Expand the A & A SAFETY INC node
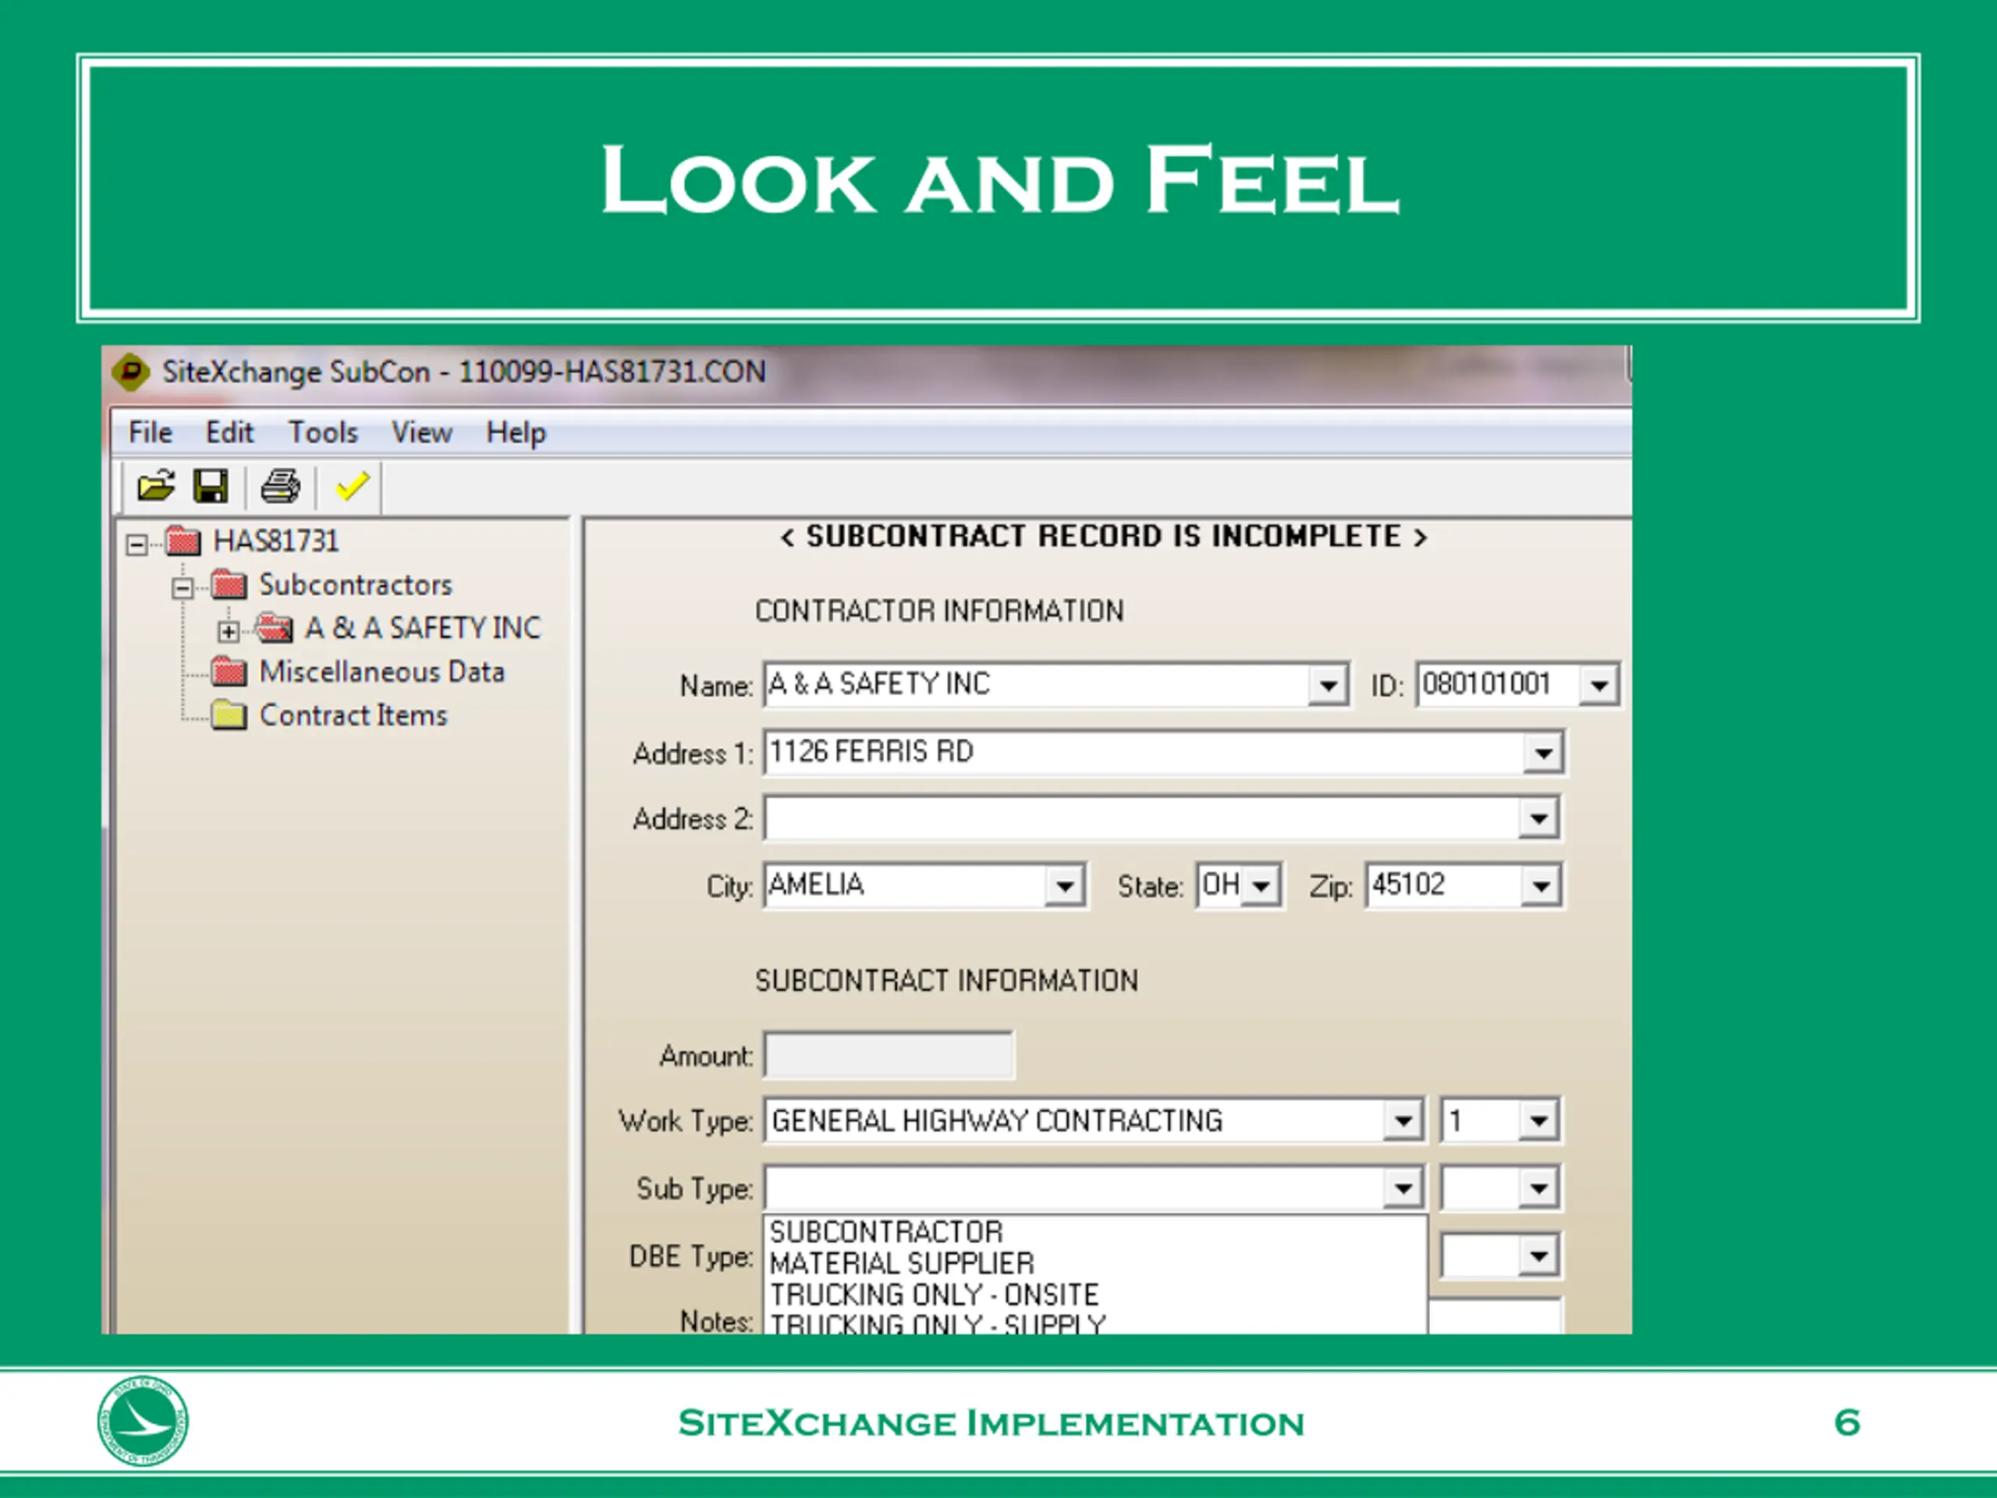Screen dimensions: 1997x1498 (229, 631)
